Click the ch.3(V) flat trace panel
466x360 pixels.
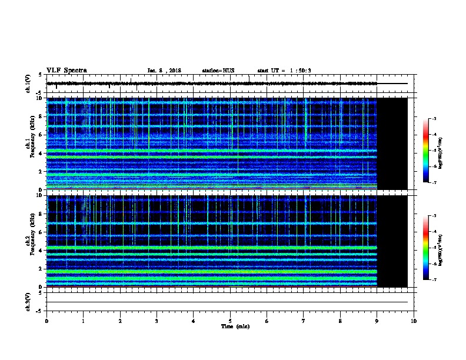pyautogui.click(x=230, y=302)
